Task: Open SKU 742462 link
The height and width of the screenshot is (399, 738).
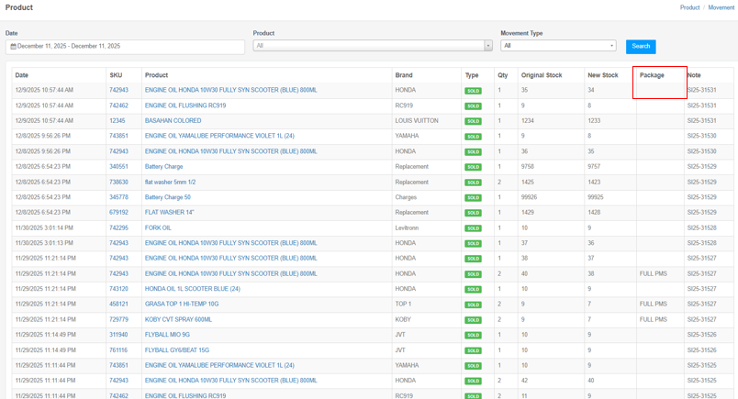Action: 118,105
